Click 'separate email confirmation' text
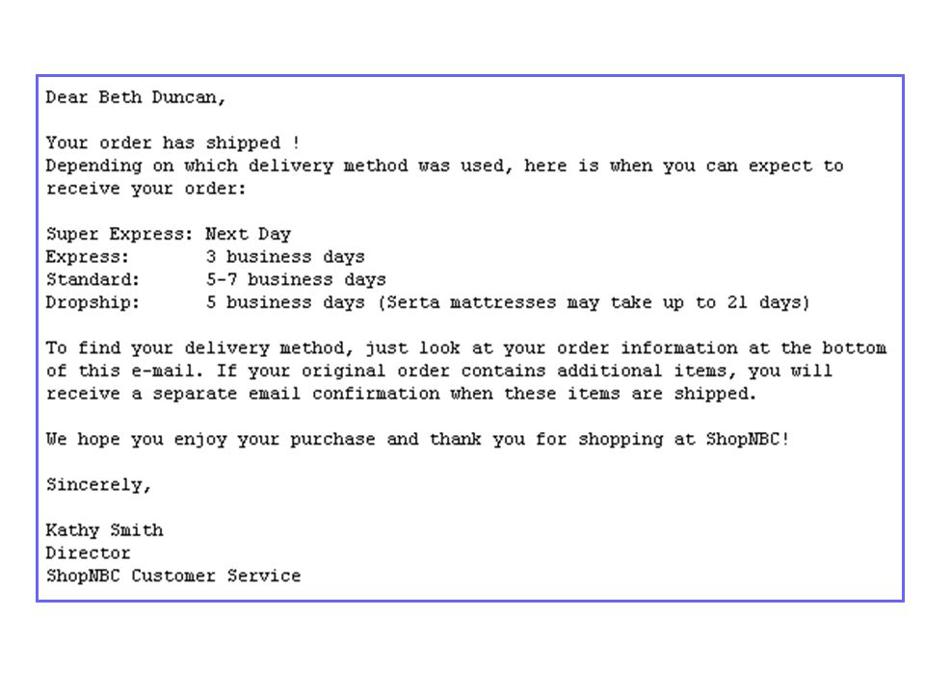Screen dimensions: 925x693 [x=297, y=394]
